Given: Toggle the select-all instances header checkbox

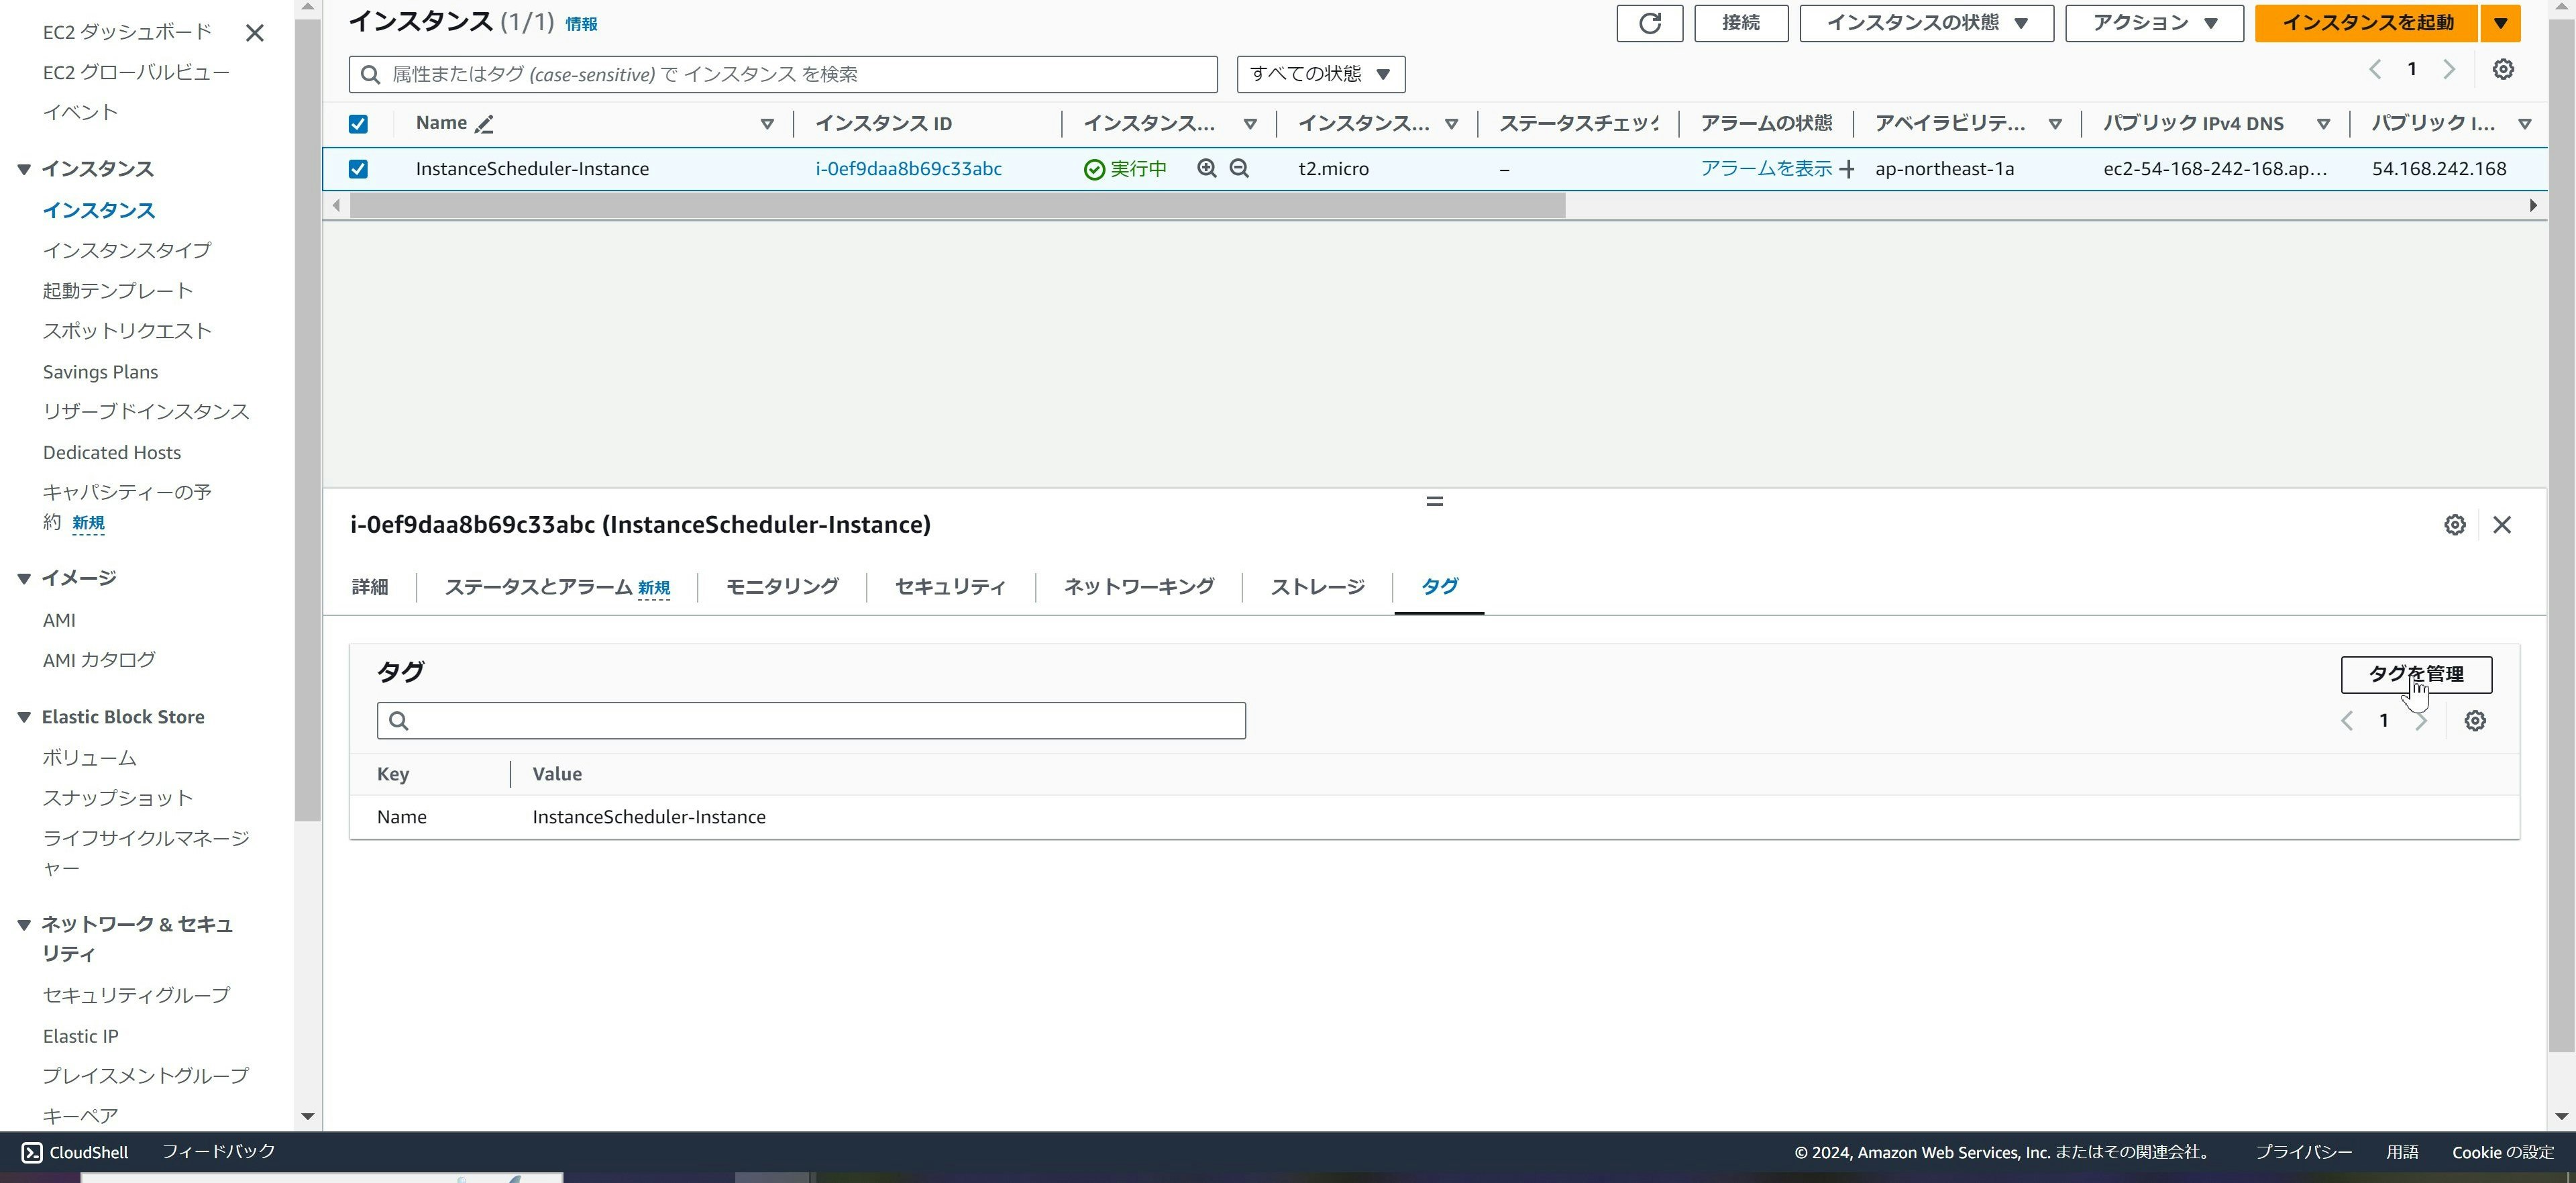Looking at the screenshot, I should (x=358, y=124).
